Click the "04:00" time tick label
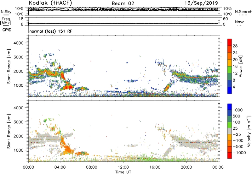 pos(60,167)
